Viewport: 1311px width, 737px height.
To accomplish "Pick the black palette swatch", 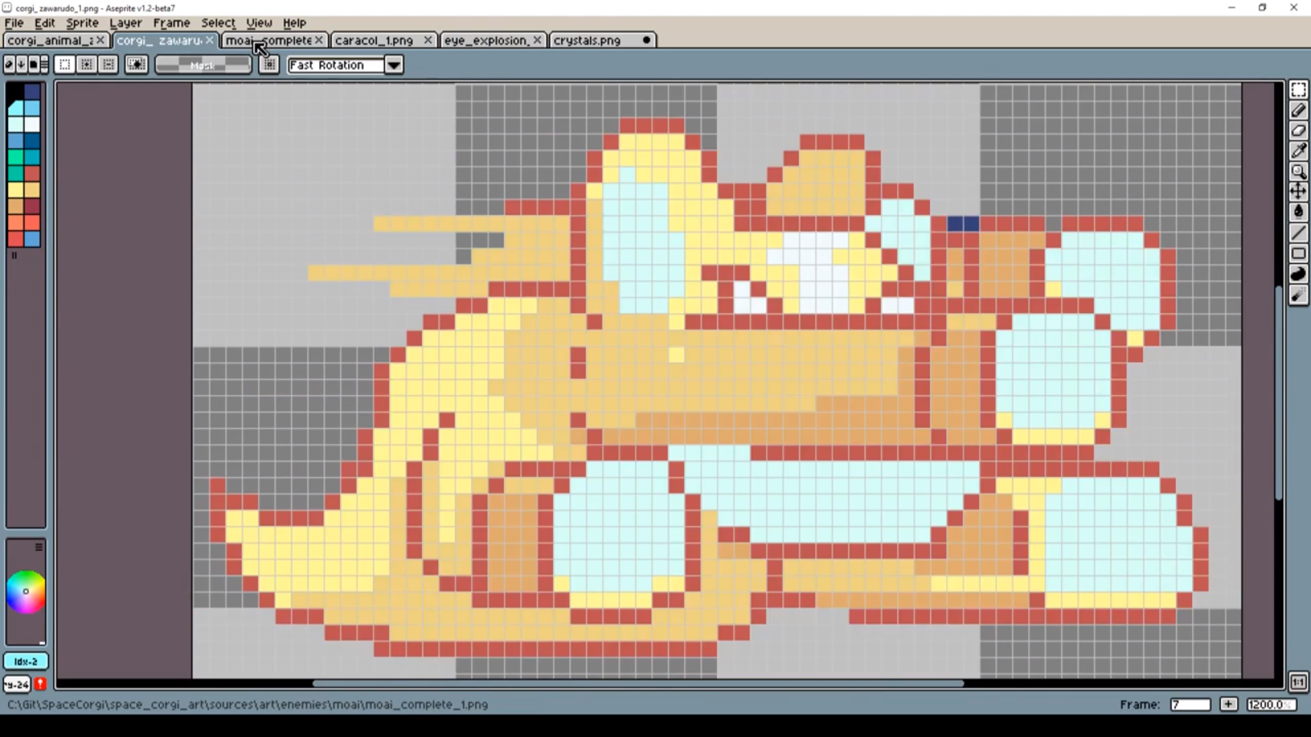I will click(x=15, y=91).
